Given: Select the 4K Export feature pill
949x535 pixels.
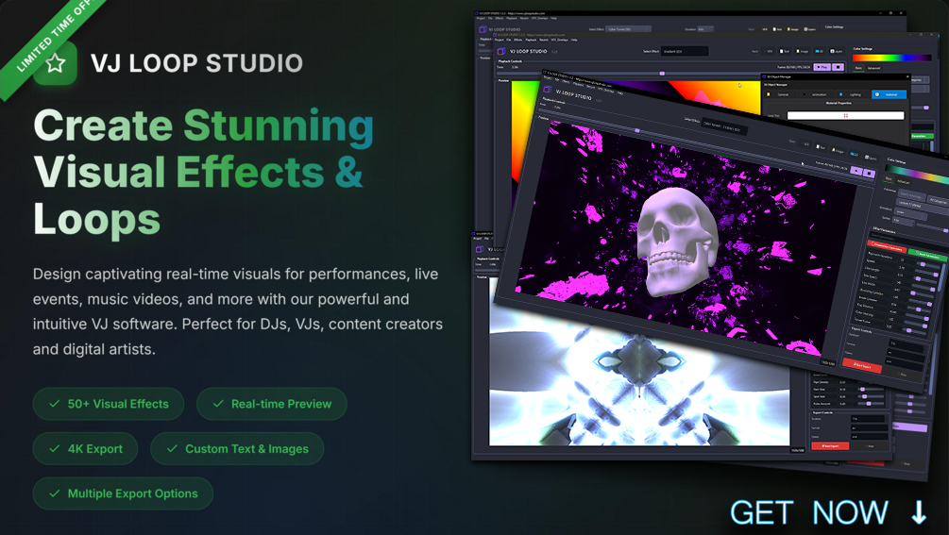Looking at the screenshot, I should click(x=85, y=448).
